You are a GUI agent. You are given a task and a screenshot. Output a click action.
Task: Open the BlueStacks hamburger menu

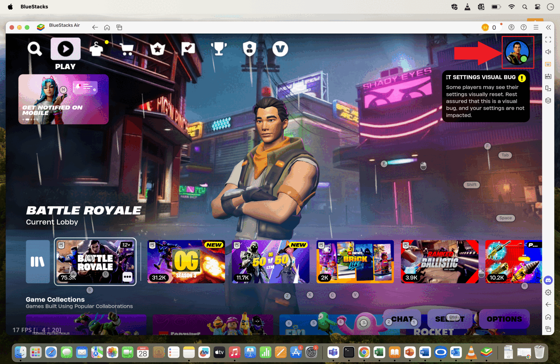point(536,27)
